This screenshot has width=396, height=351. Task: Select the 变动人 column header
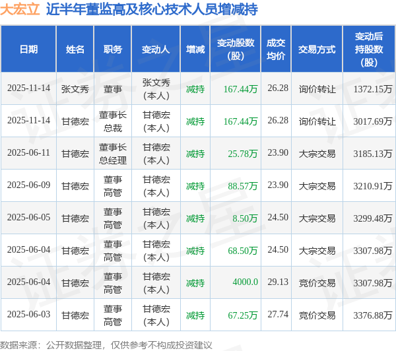[x=156, y=49]
